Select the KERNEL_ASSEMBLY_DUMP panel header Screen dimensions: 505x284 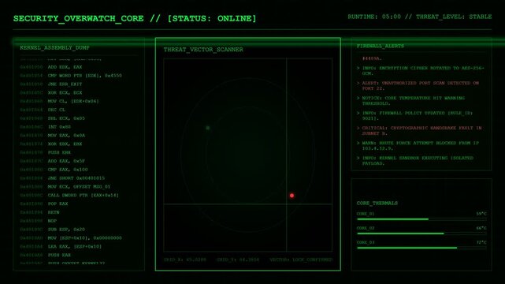coord(54,47)
